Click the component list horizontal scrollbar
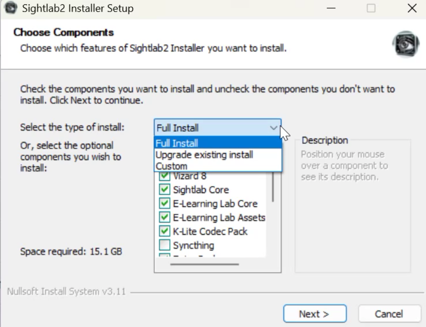 (x=205, y=264)
